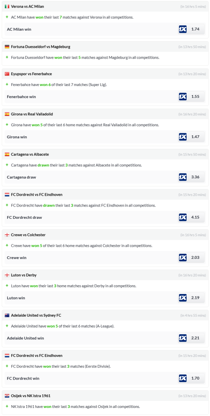Click 1X bookmaker icon for Adelaide United win
Screen dimensions: 210x416
coord(183,338)
